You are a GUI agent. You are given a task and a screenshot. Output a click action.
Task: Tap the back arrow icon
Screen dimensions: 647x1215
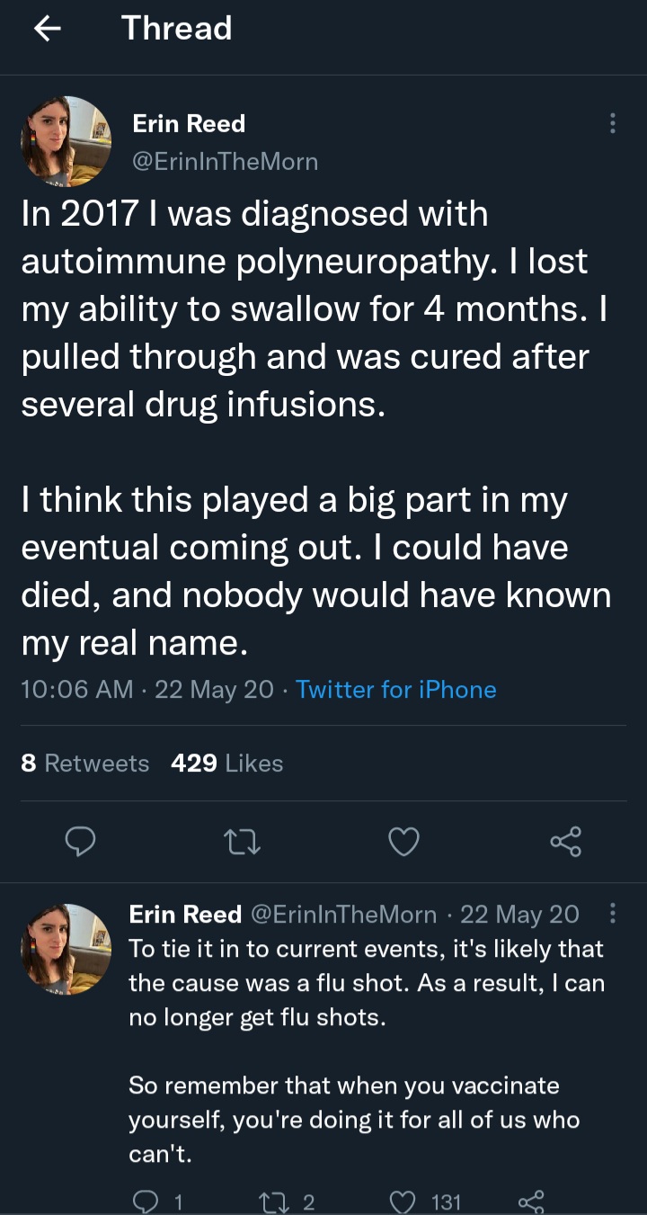(x=48, y=29)
